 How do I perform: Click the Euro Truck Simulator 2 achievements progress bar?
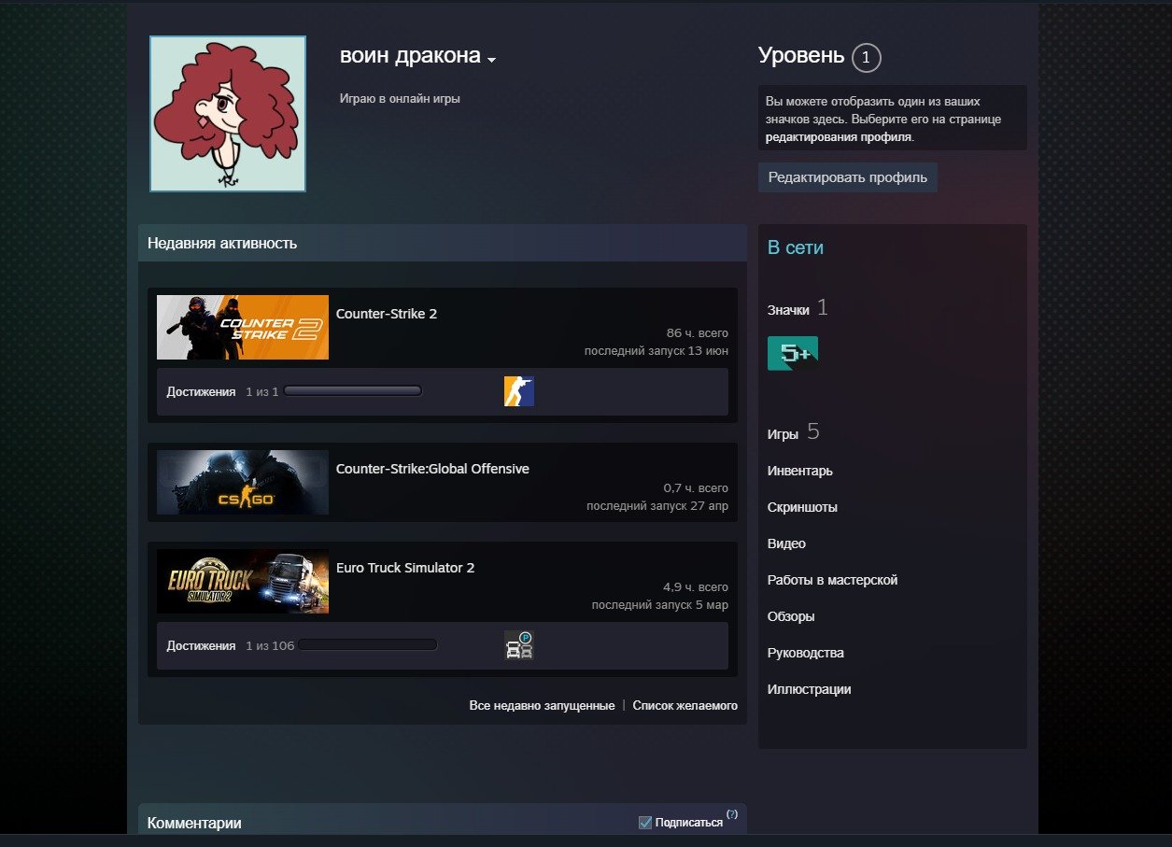coord(368,645)
